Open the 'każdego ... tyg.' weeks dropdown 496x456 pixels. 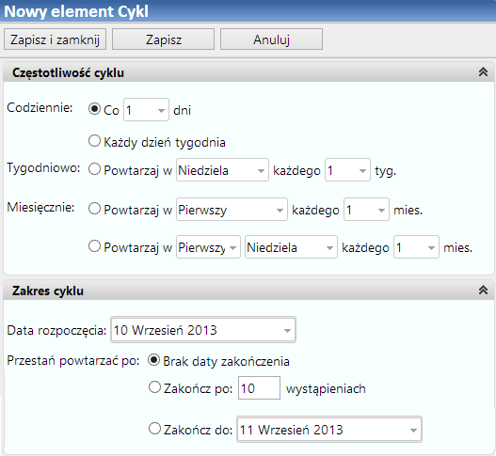347,170
